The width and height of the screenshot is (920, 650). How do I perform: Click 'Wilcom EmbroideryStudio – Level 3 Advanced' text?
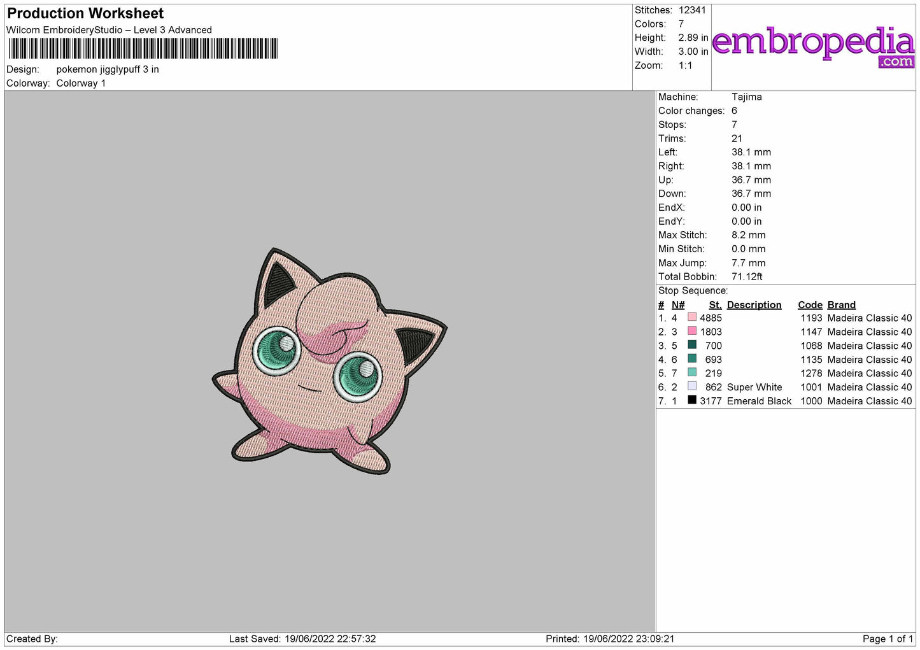pyautogui.click(x=109, y=30)
